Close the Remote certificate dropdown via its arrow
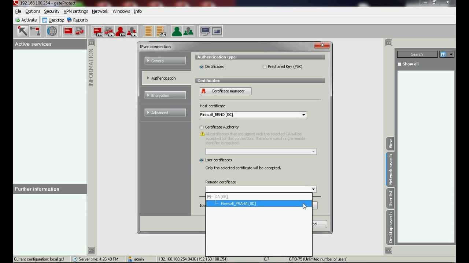The image size is (469, 263). [313, 189]
